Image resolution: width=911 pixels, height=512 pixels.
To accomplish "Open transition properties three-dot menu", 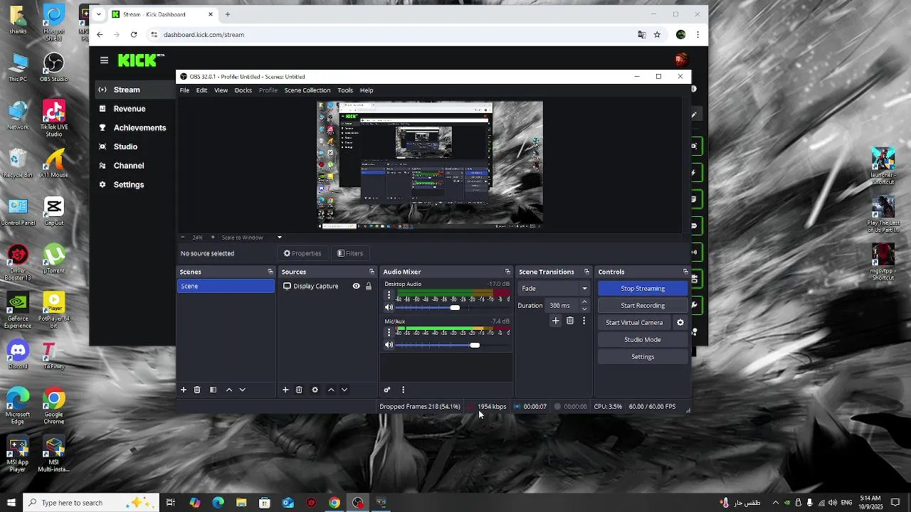I will (x=584, y=321).
